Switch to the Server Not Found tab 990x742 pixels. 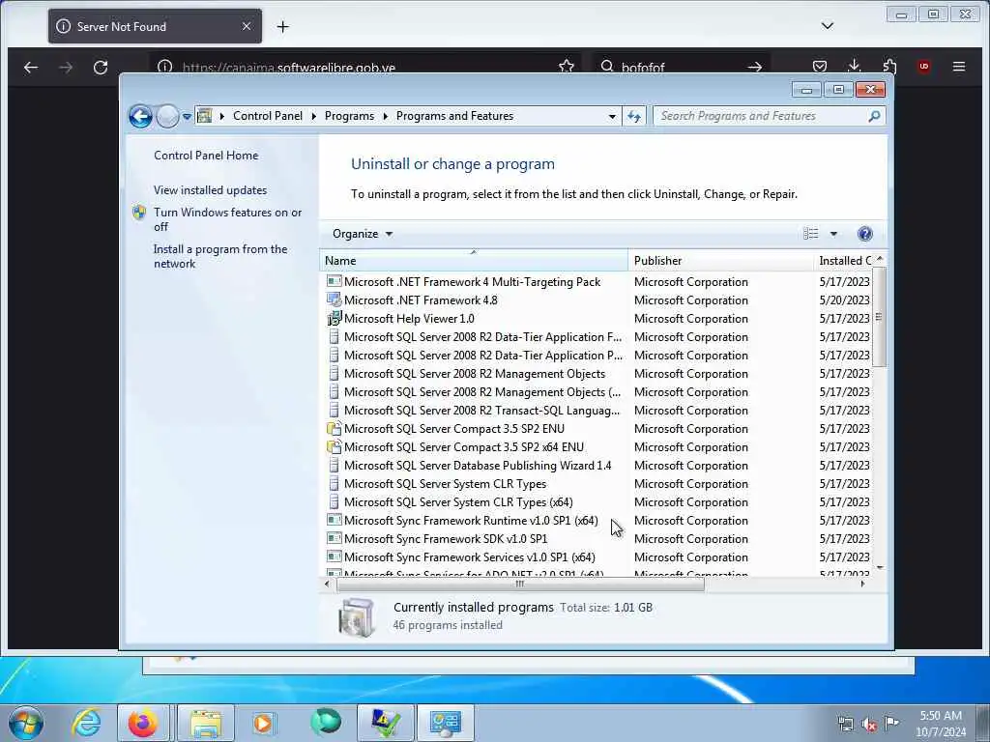click(x=155, y=26)
